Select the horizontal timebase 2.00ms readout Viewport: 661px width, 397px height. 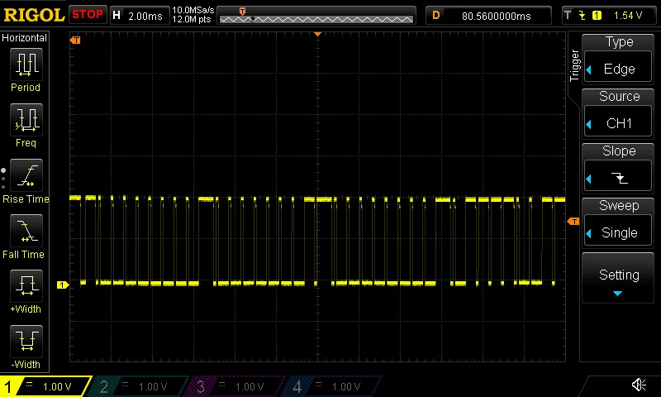[x=139, y=15]
